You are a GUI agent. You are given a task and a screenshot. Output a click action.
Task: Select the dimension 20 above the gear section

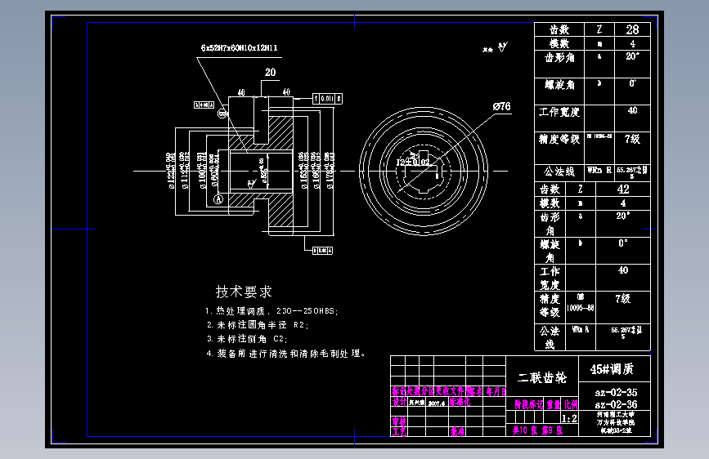pos(271,73)
